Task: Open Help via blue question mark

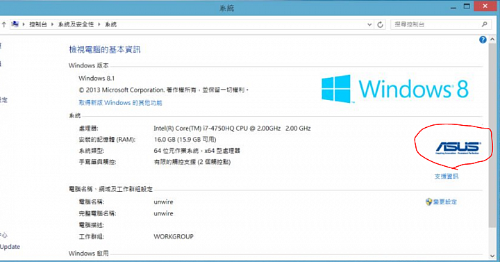Action: (483, 40)
